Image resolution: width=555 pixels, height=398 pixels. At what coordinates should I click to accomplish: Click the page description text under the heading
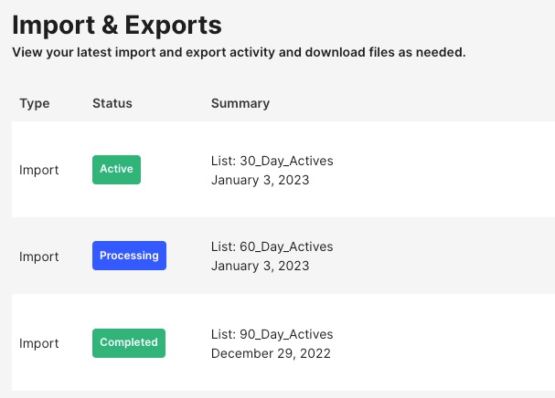(239, 53)
